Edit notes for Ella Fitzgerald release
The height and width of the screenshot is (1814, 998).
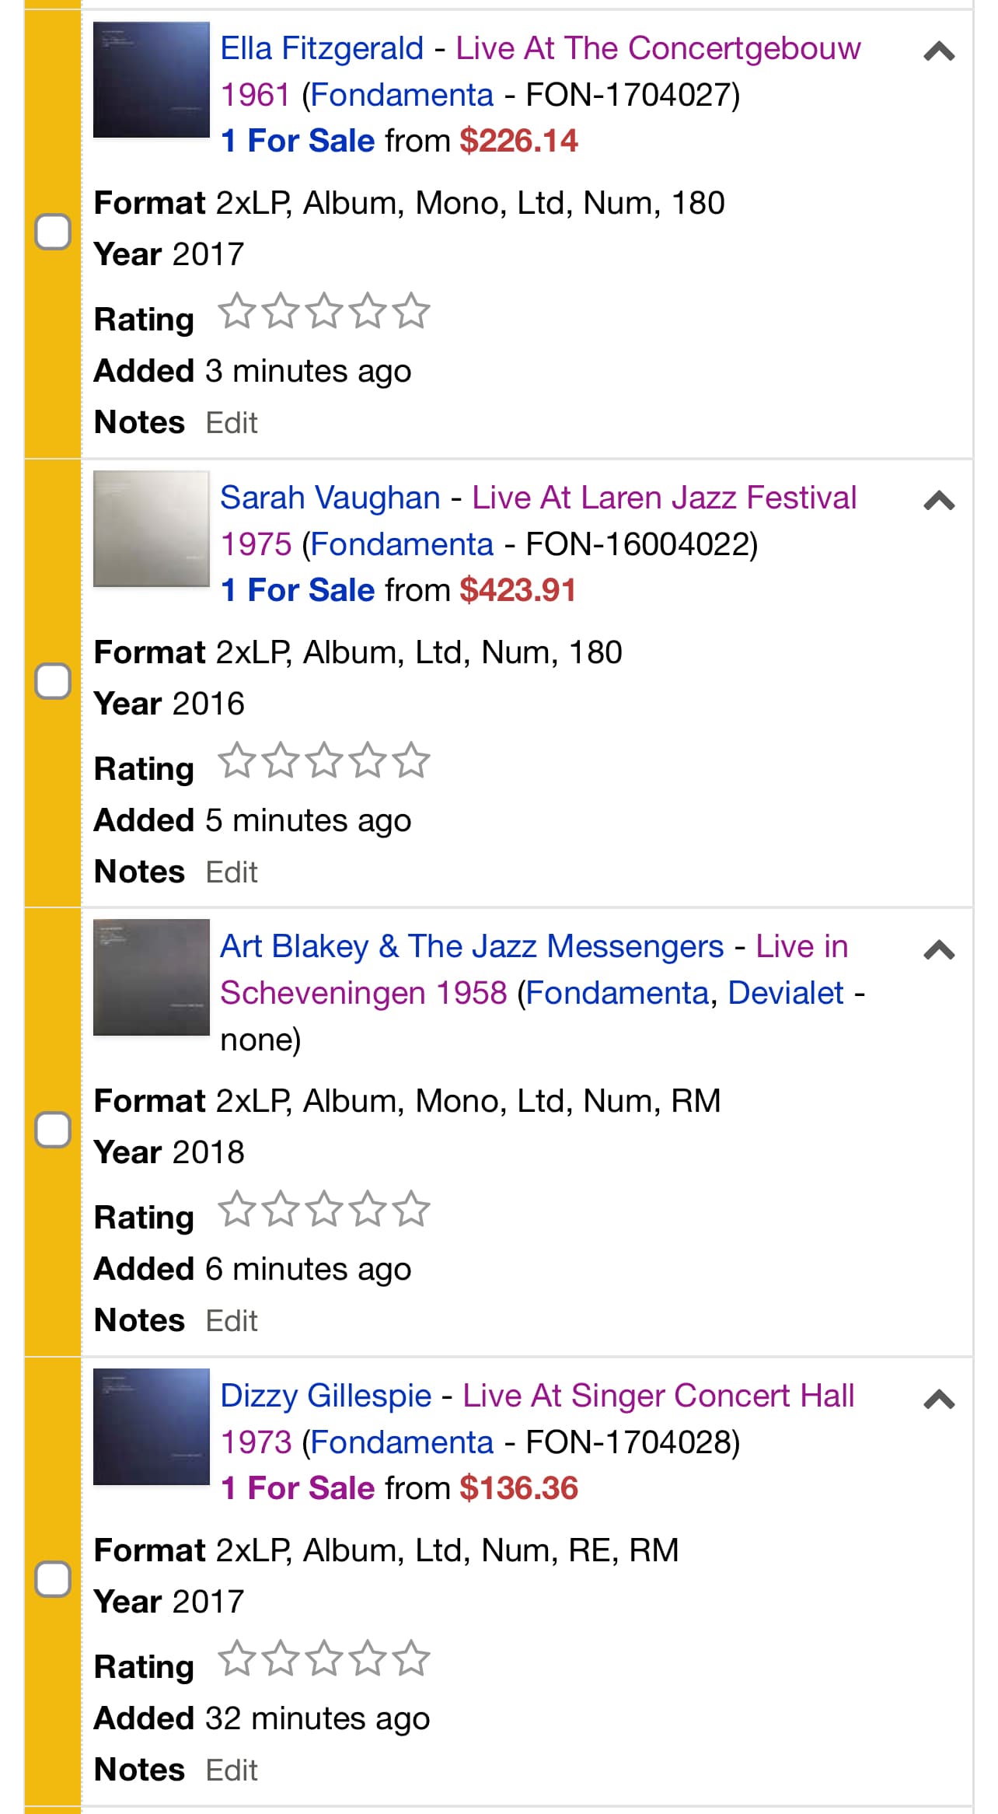click(x=231, y=423)
